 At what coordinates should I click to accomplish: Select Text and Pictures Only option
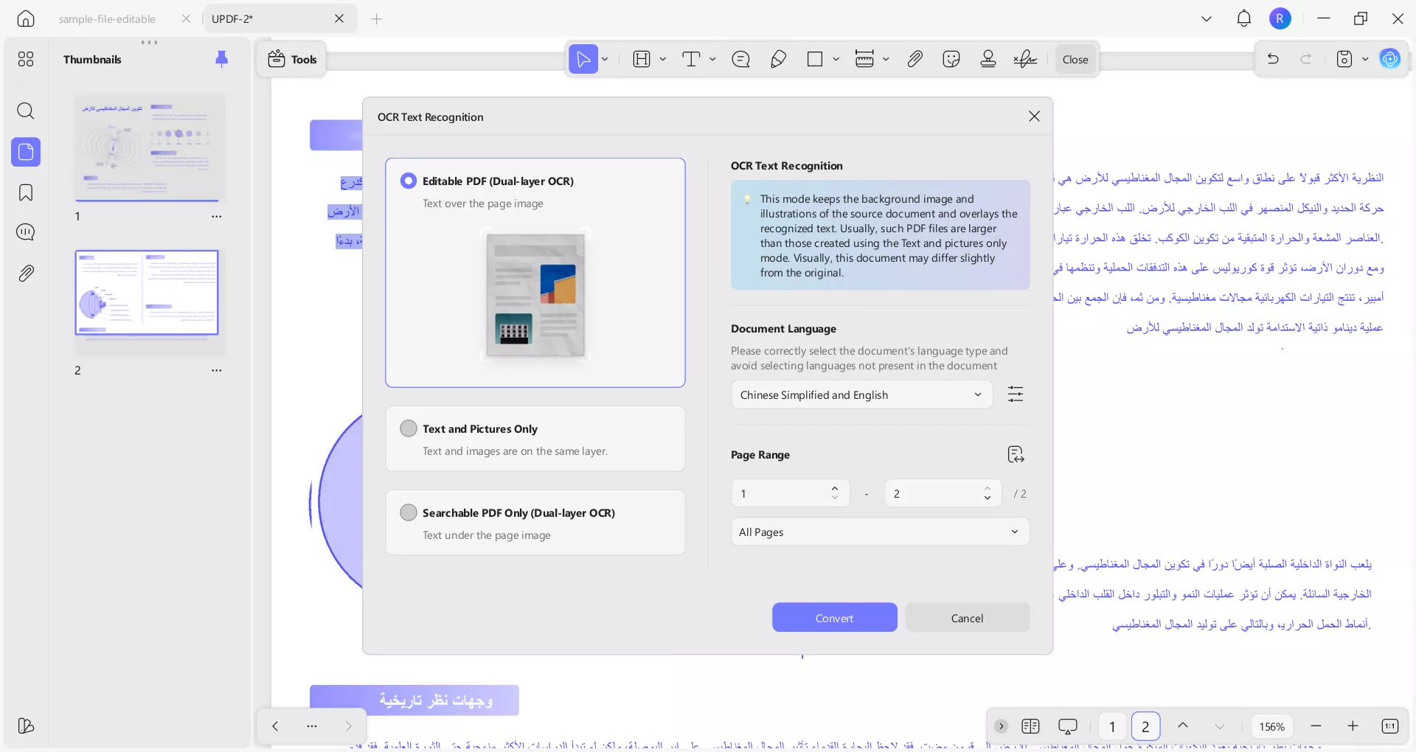click(535, 439)
